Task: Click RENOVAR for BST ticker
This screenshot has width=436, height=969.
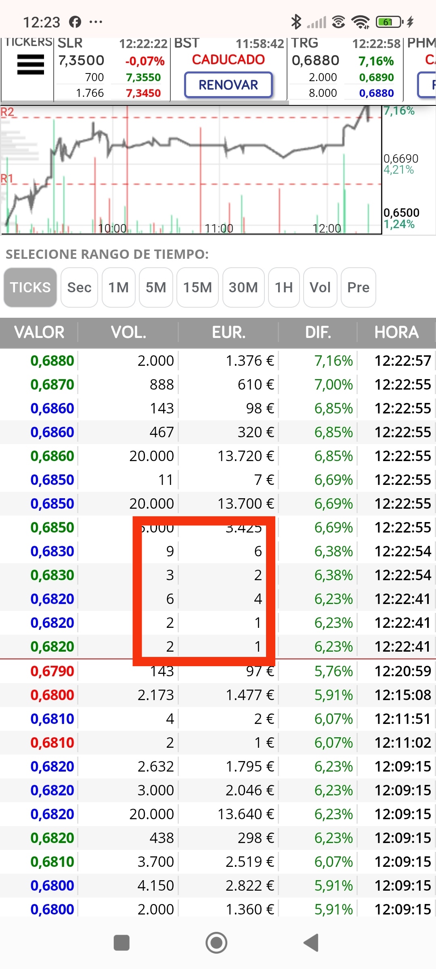Action: click(228, 85)
